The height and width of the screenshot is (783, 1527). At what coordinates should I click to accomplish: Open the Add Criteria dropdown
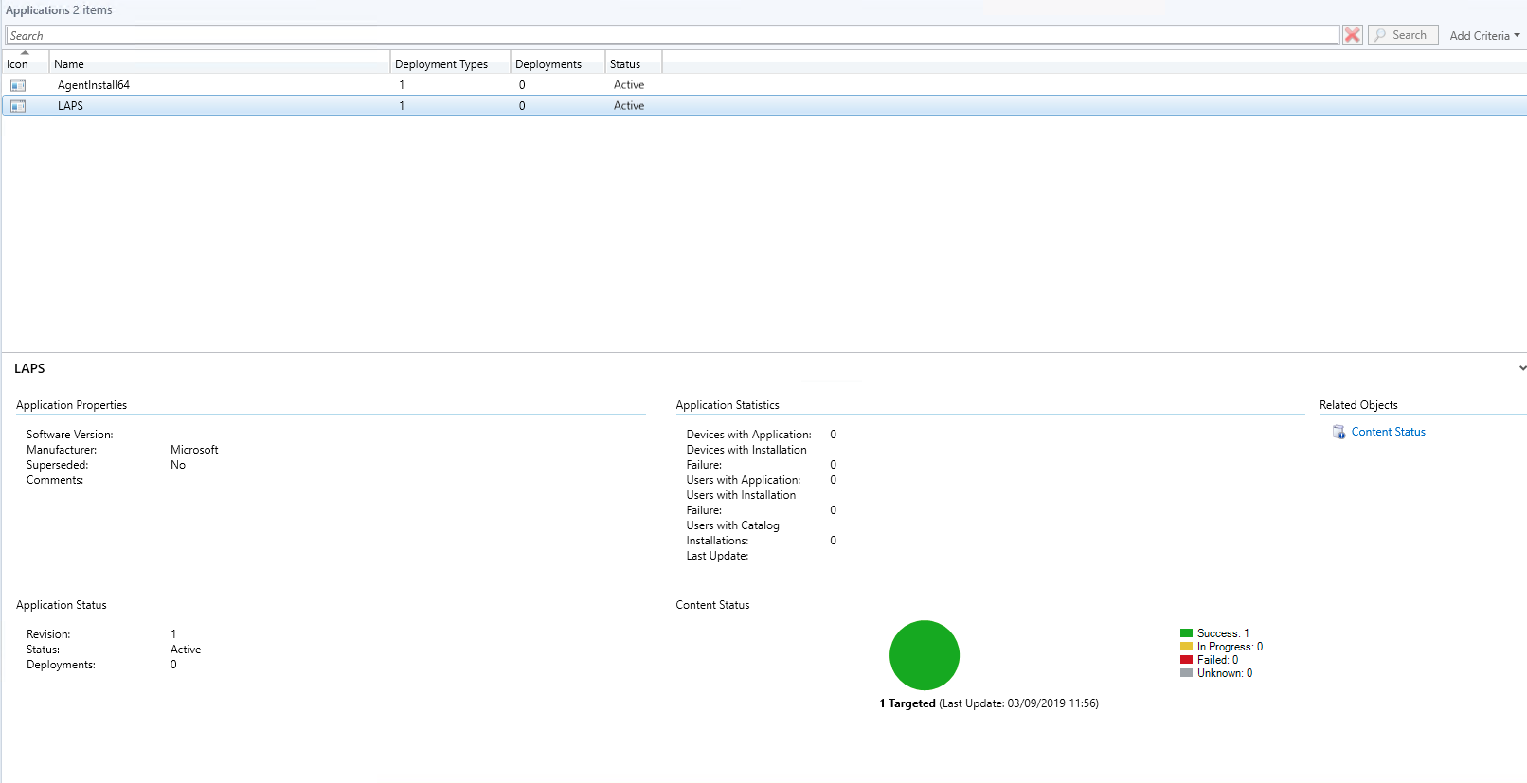point(1483,35)
